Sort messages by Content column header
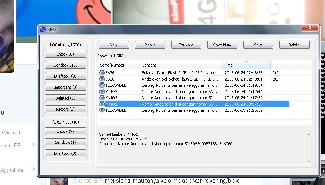 181,65
